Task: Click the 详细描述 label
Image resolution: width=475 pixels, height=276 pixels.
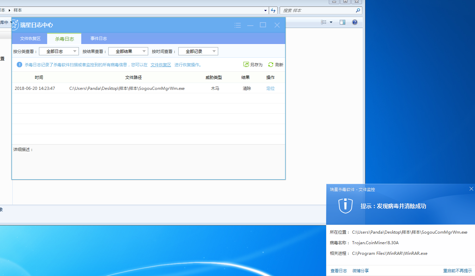Action: (x=23, y=150)
